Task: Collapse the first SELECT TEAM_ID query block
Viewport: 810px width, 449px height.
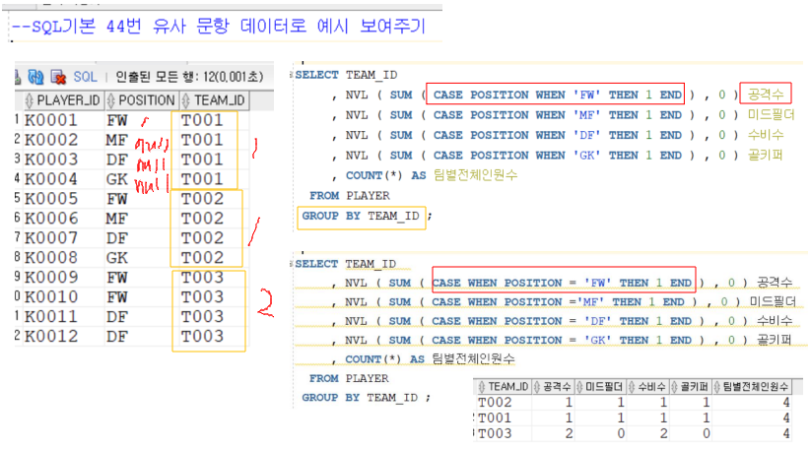Action: point(292,76)
